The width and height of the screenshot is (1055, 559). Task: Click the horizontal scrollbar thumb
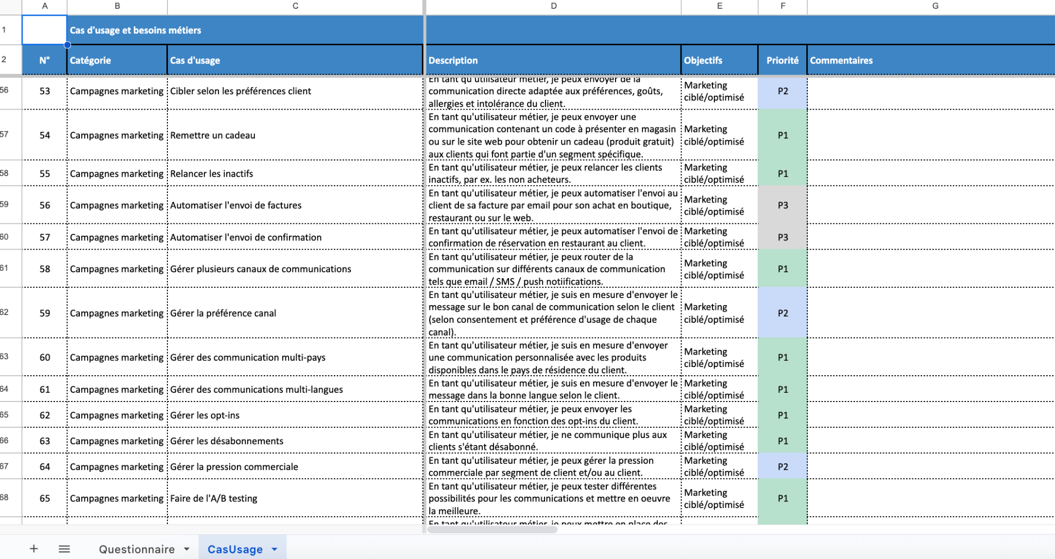492,529
